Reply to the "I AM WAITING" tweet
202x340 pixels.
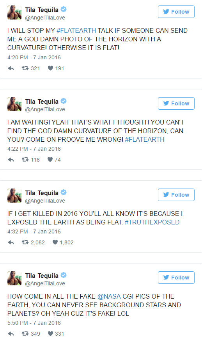coord(11,160)
